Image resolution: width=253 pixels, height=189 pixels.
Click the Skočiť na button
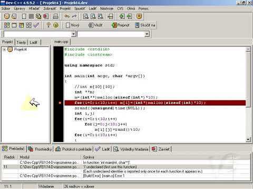coord(145,25)
